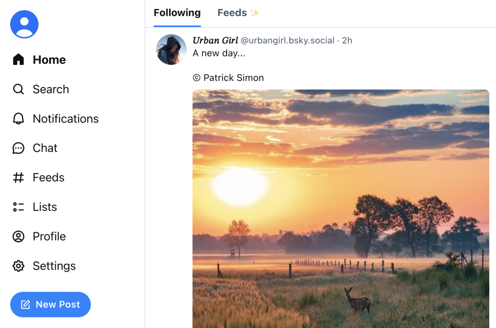Image resolution: width=496 pixels, height=328 pixels.
Task: Open Urban Girl's profile link
Action: coord(215,40)
